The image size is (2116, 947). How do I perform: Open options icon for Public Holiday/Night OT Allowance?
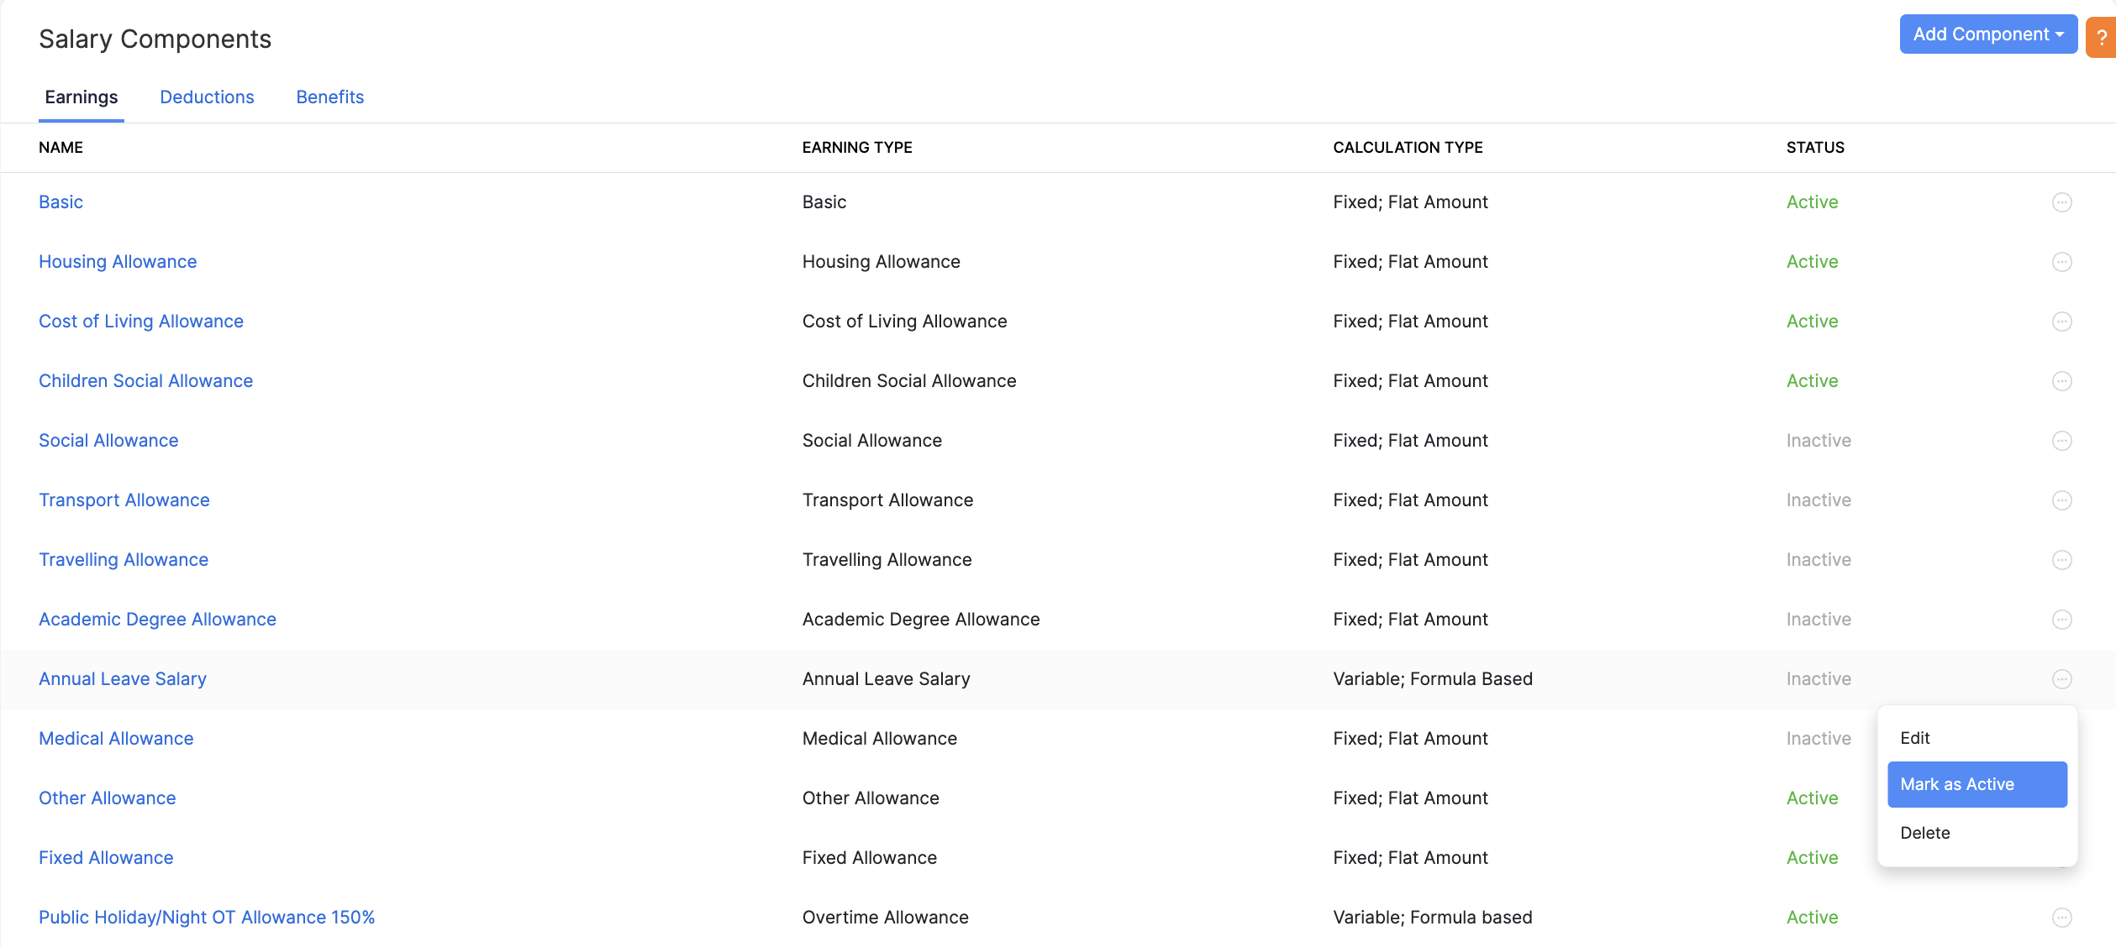(2061, 918)
